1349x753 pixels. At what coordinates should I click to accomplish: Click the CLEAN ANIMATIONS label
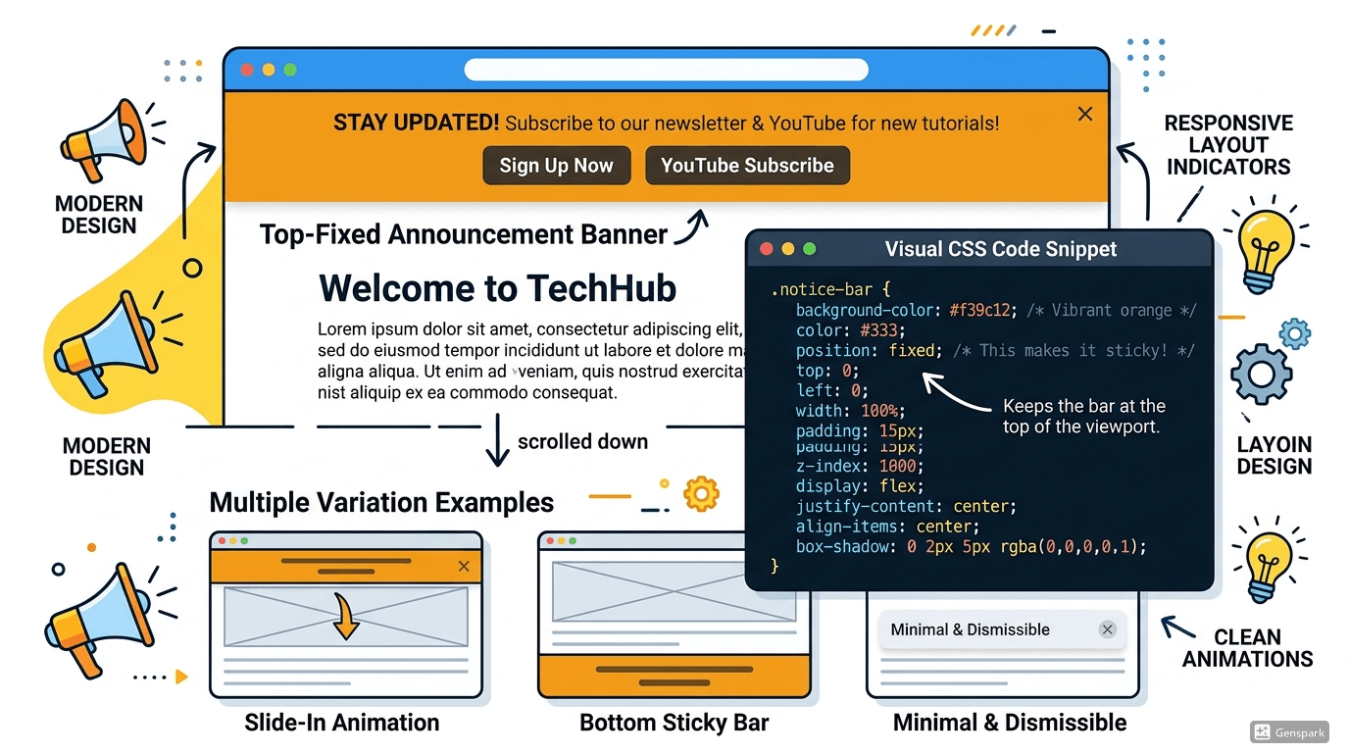1247,647
